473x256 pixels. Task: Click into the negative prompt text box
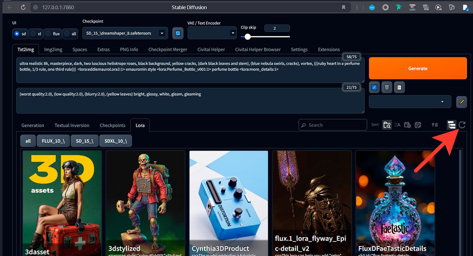click(x=190, y=100)
